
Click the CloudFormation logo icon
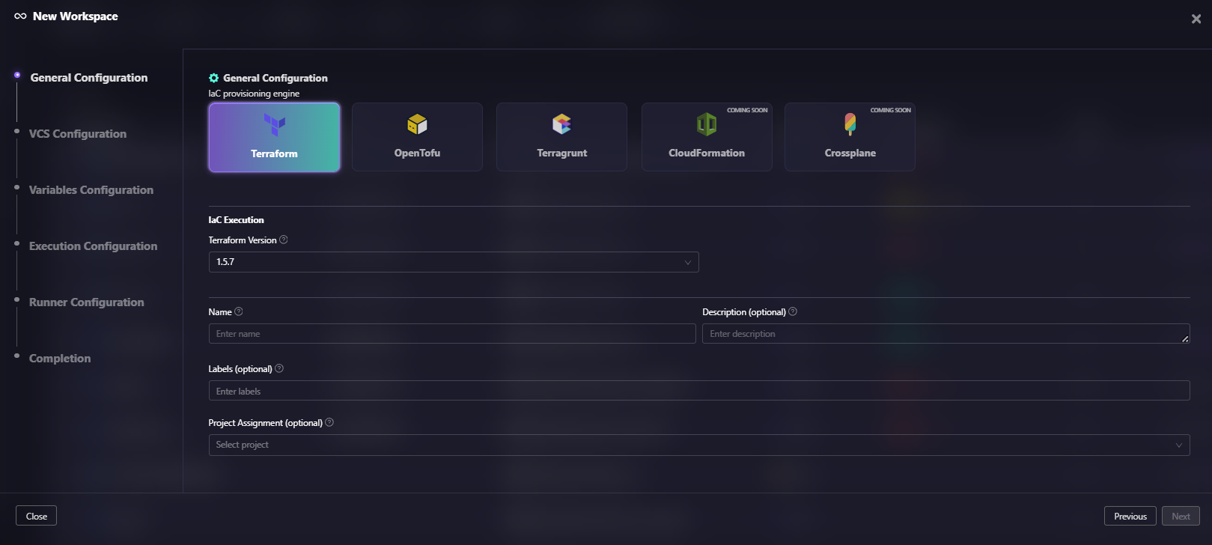[707, 124]
